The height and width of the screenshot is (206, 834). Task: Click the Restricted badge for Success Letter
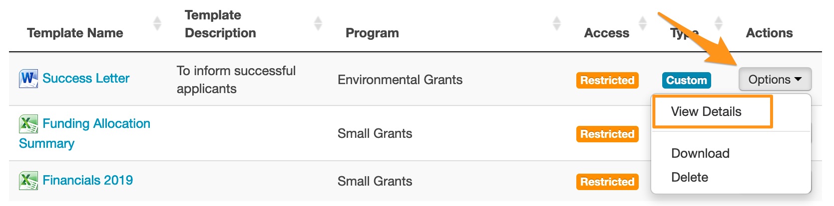pos(607,80)
